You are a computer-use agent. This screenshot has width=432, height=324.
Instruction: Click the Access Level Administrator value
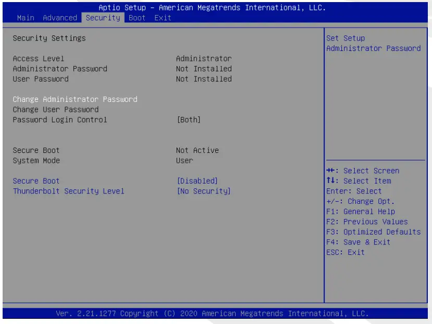(204, 58)
